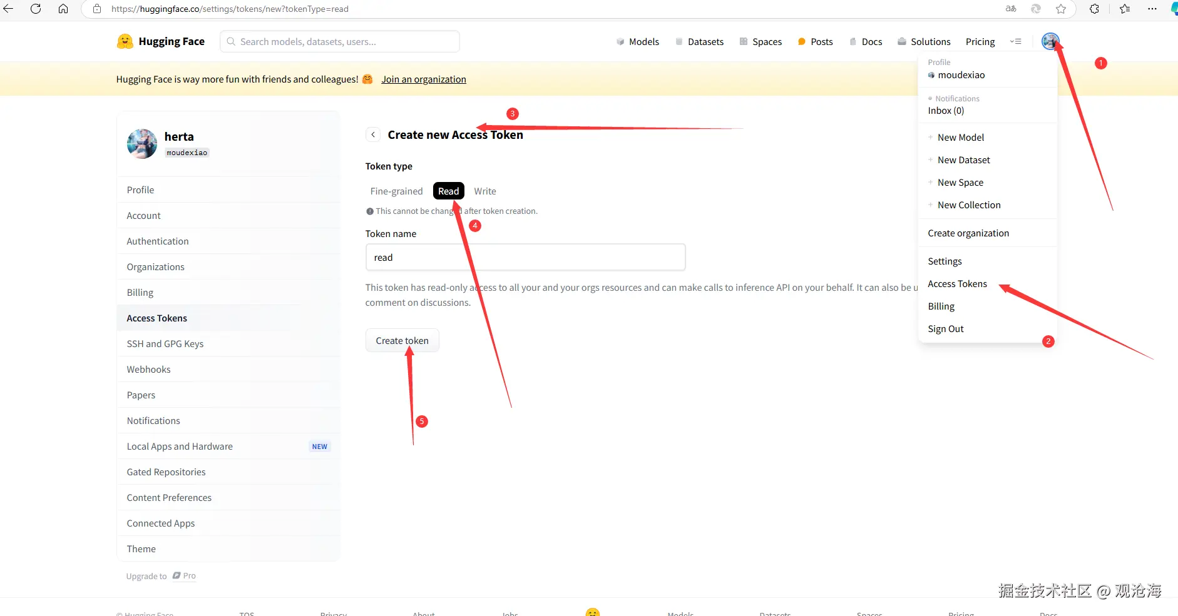Open Billing from the user menu
The image size is (1178, 616).
987,306
